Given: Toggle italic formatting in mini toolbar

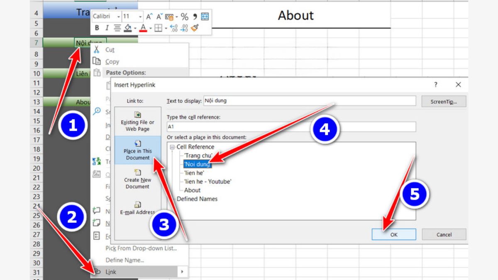Looking at the screenshot, I should [107, 28].
